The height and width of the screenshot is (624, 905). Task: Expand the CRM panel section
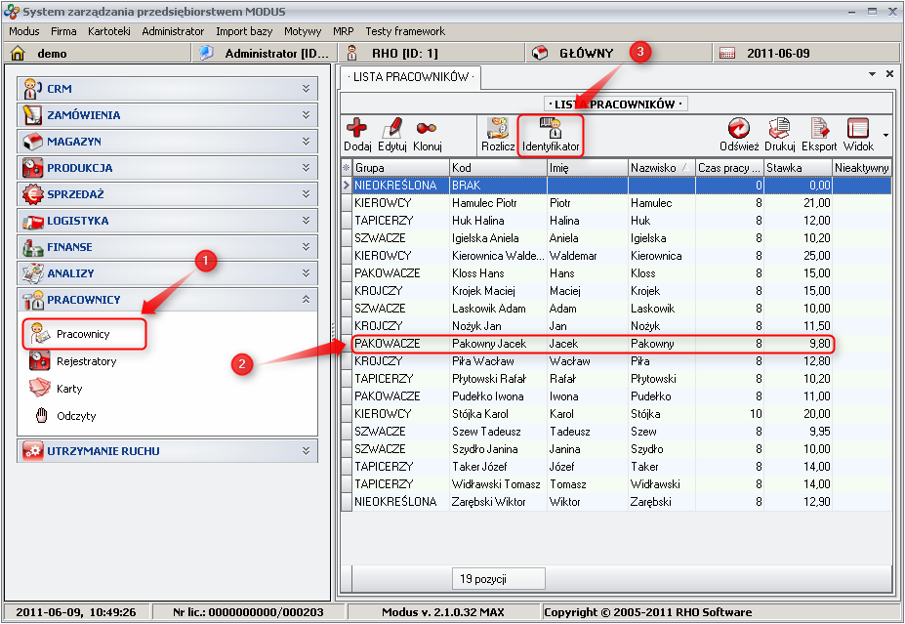pyautogui.click(x=168, y=89)
